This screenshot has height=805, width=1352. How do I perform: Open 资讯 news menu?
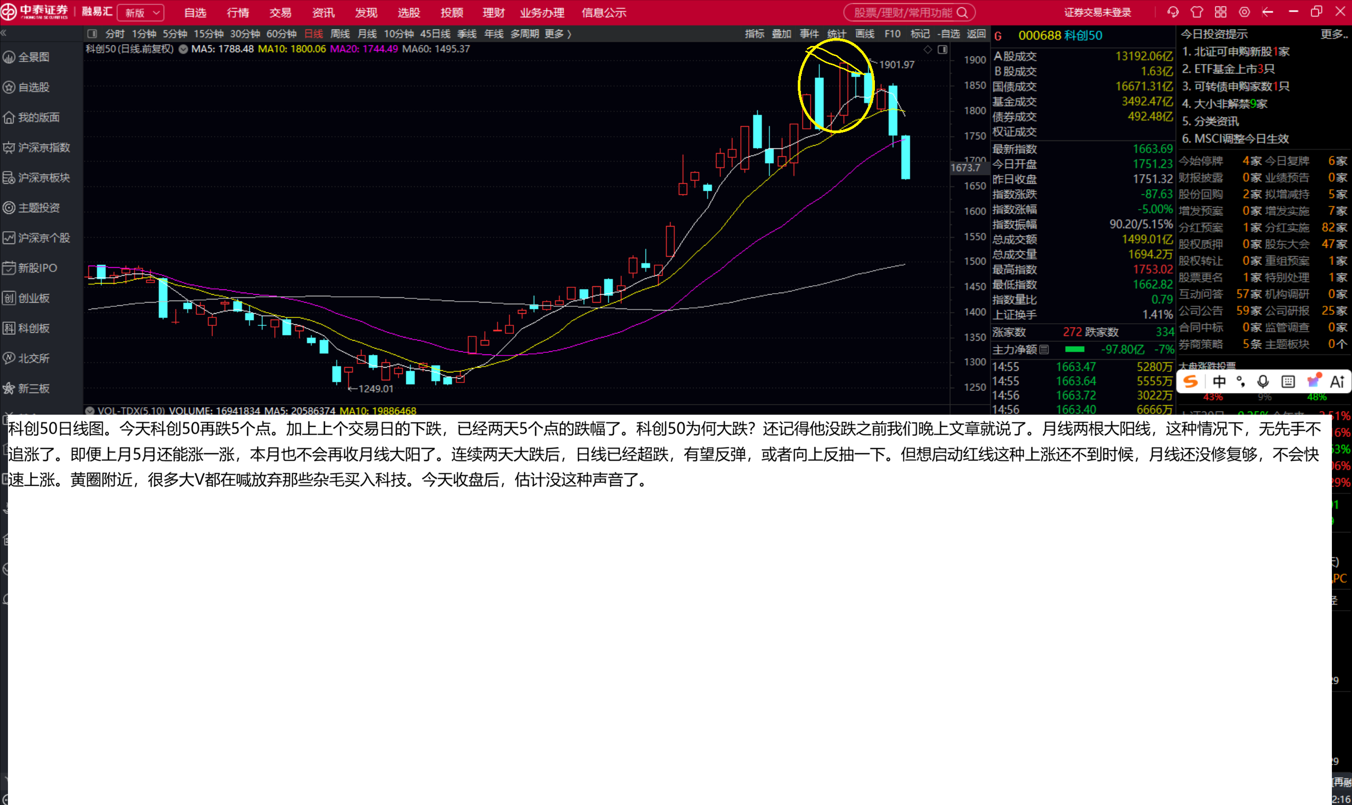click(323, 13)
